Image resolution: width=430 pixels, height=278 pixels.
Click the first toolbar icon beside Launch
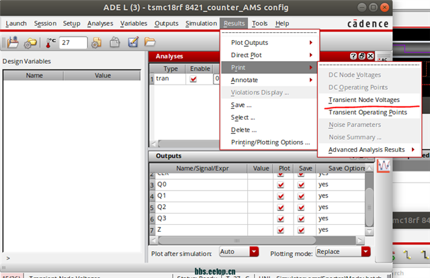11,43
